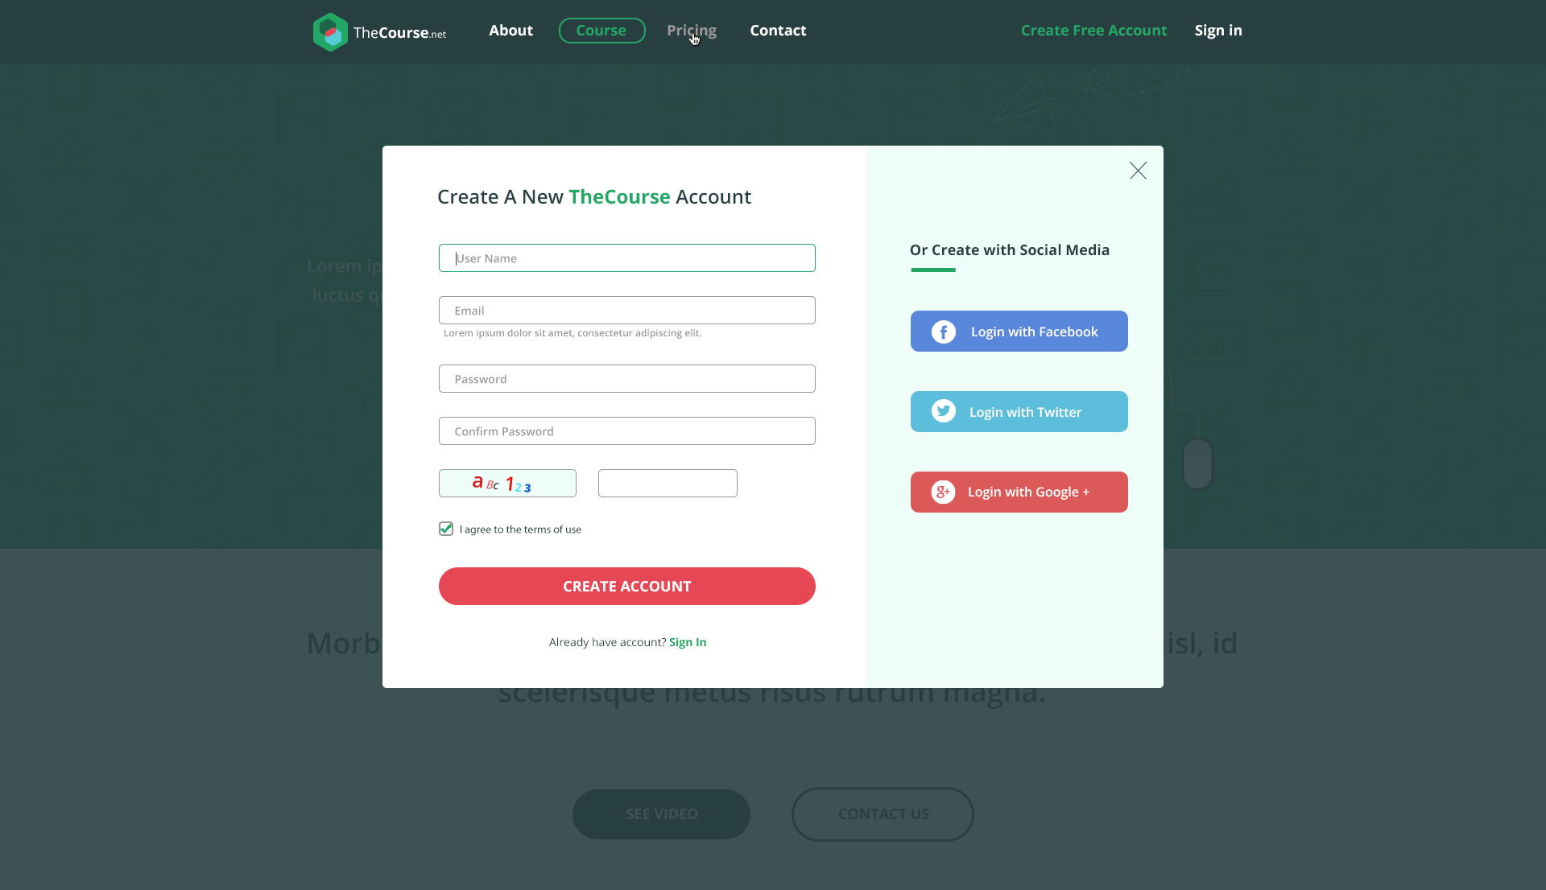Open the About menu item
Image resolution: width=1546 pixels, height=890 pixels.
(x=511, y=31)
